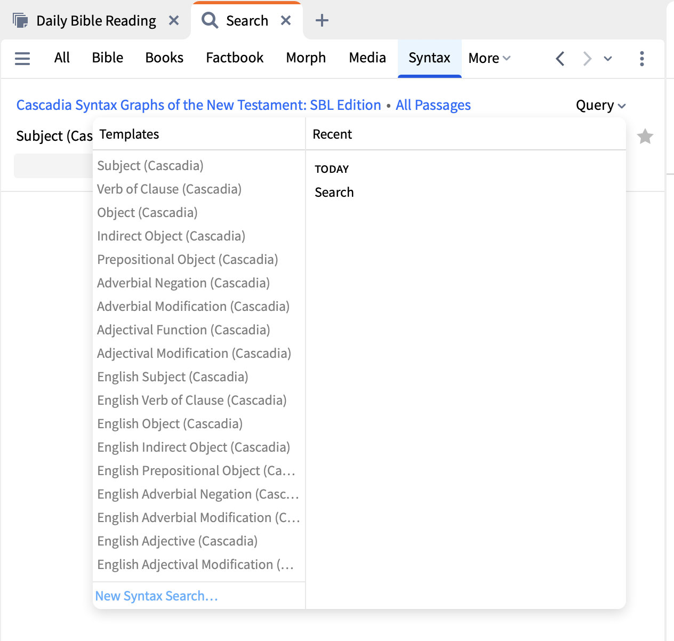Screen dimensions: 674x641
Task: Toggle the favorite star icon
Action: click(x=645, y=137)
